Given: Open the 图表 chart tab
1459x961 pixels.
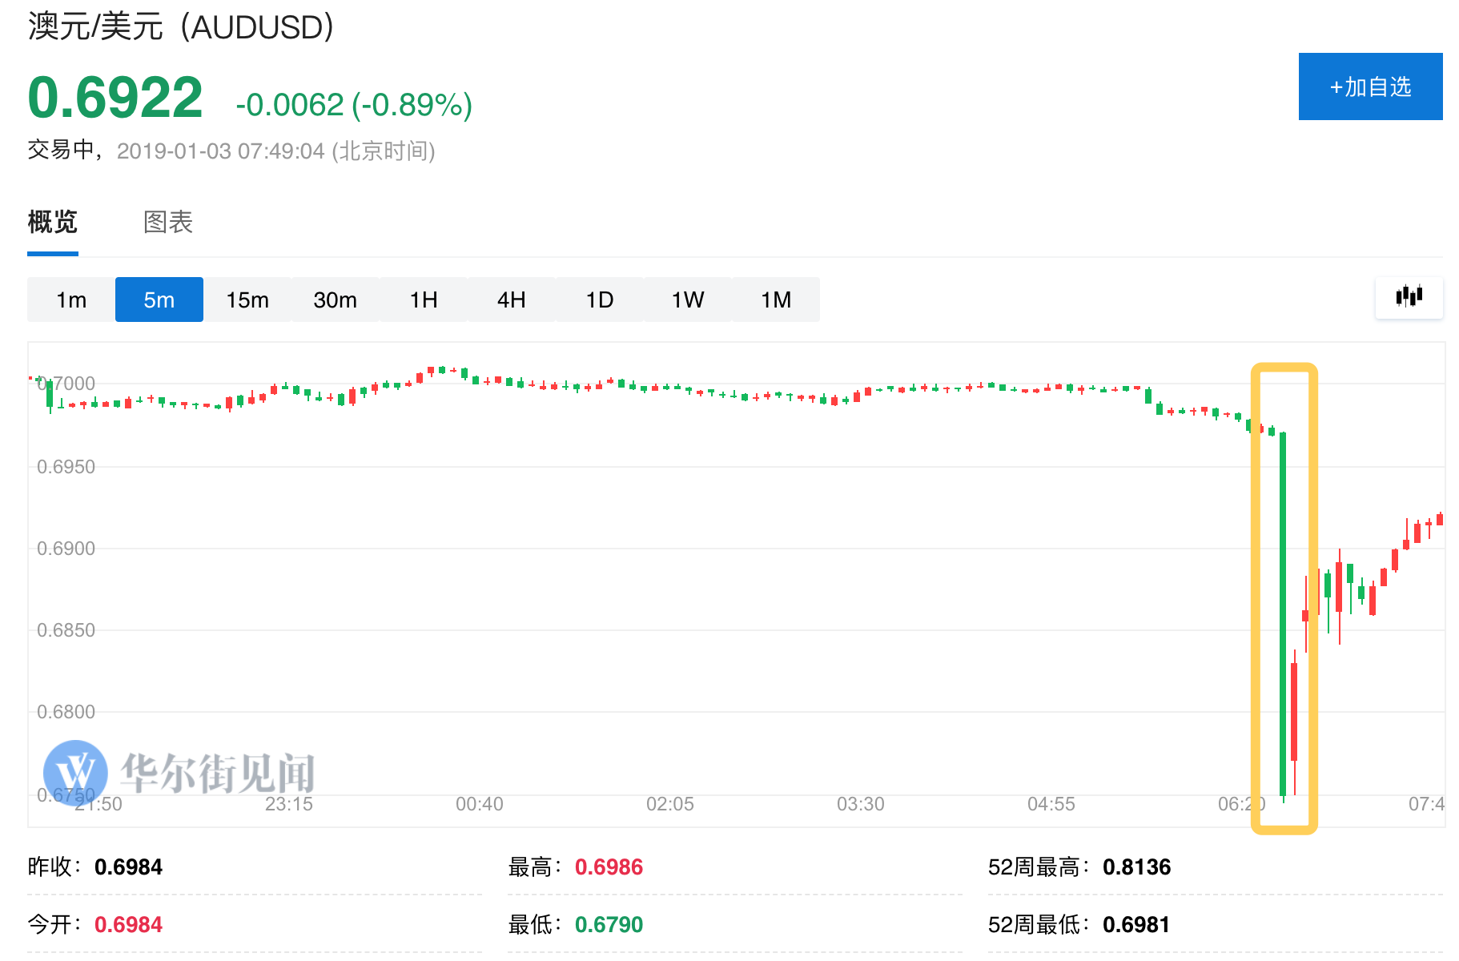Looking at the screenshot, I should tap(168, 222).
